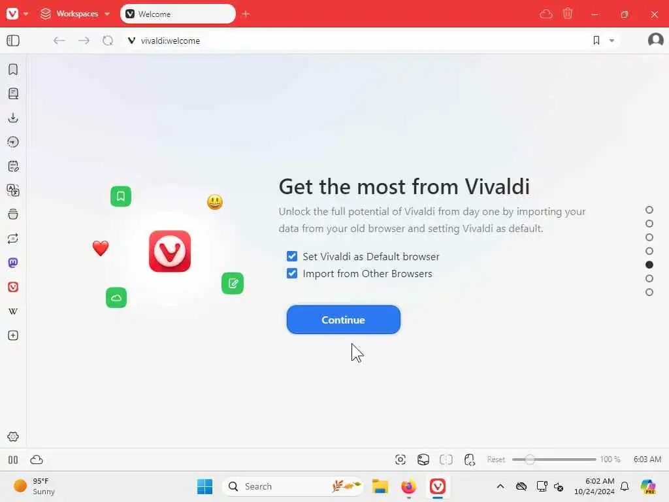This screenshot has height=502, width=669.
Task: Click the blue Continue button
Action: [344, 320]
